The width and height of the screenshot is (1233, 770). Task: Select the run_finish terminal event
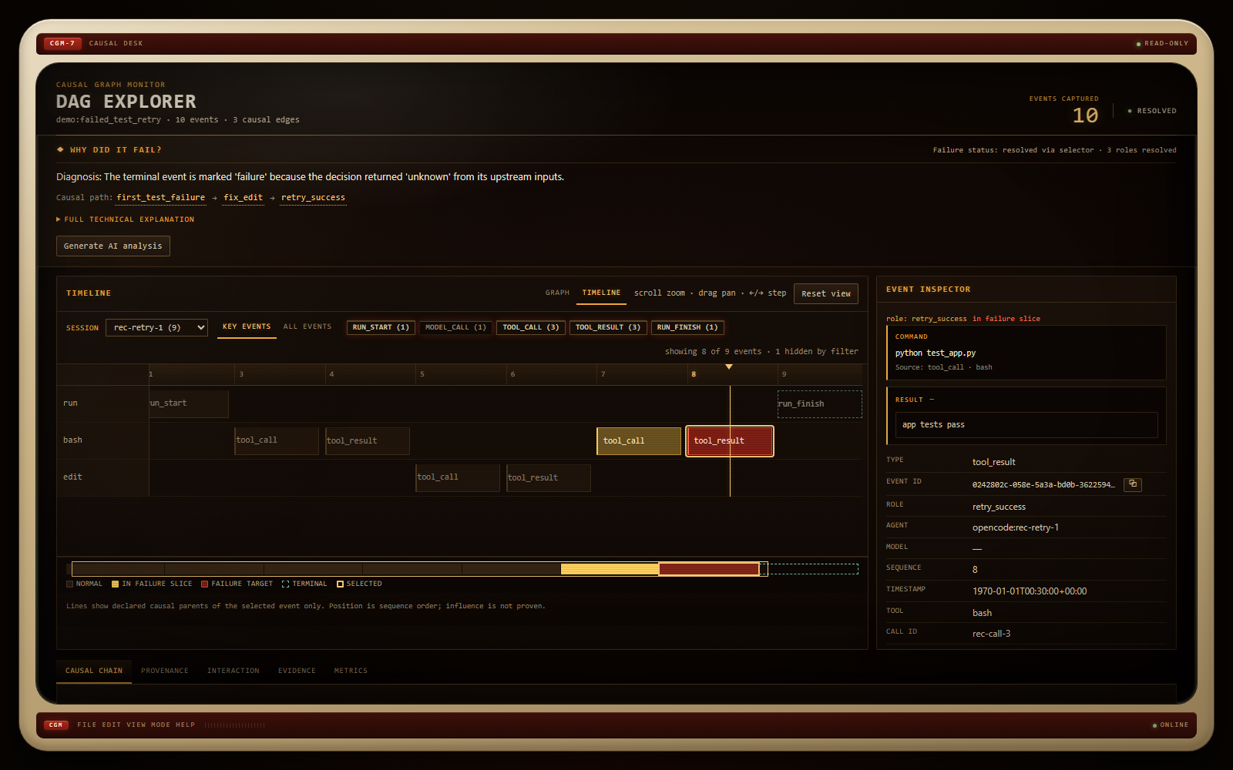pyautogui.click(x=820, y=404)
